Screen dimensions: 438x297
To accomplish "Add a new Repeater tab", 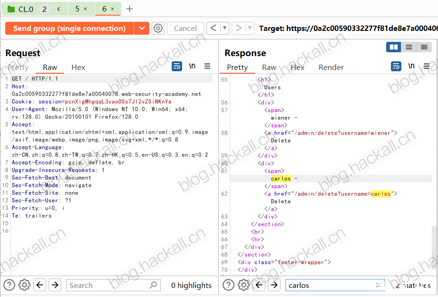I will click(x=129, y=9).
